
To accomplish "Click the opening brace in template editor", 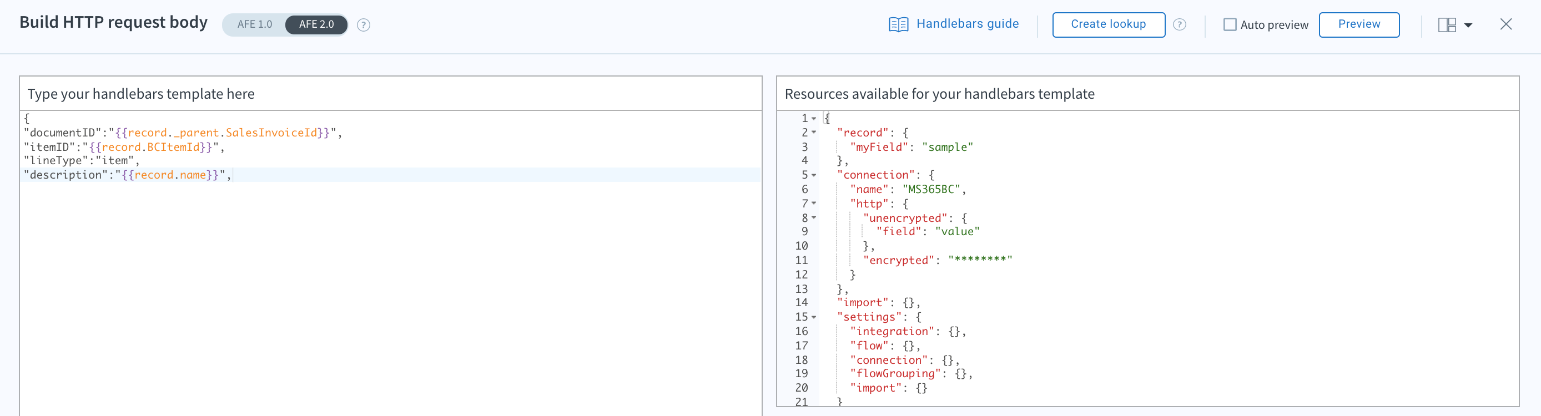I will (x=26, y=118).
